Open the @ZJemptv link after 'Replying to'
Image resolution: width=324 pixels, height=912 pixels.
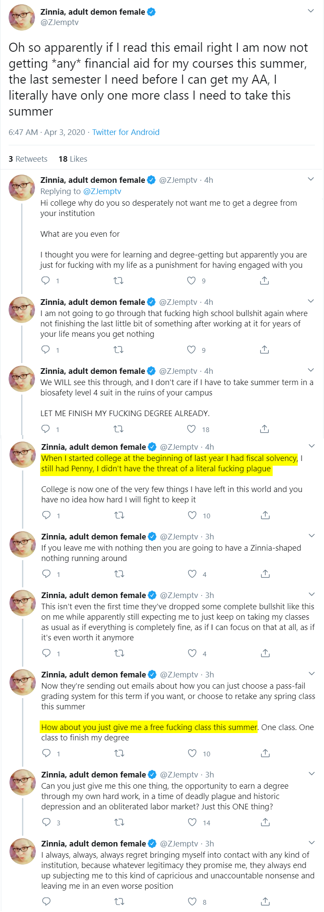pyautogui.click(x=102, y=191)
